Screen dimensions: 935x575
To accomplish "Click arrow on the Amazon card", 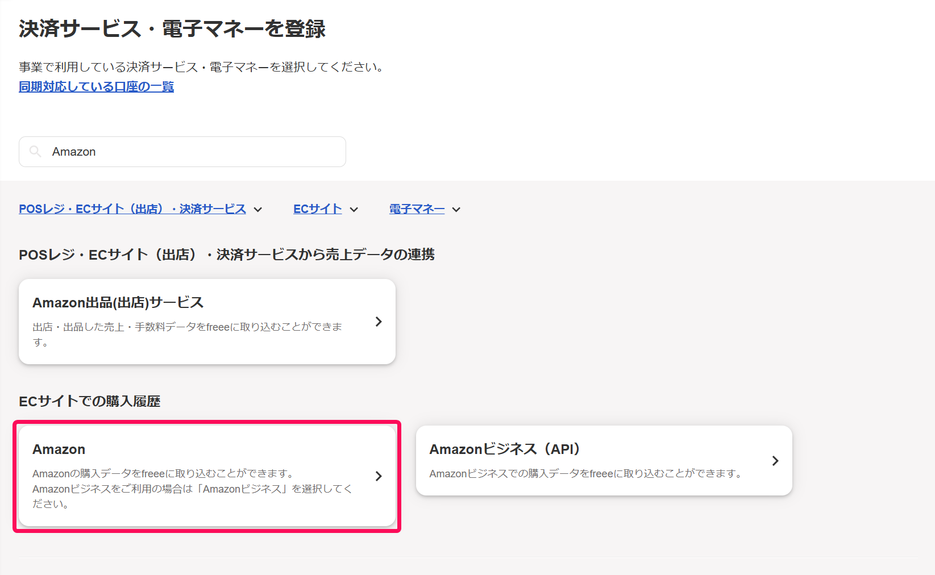I will pyautogui.click(x=379, y=476).
